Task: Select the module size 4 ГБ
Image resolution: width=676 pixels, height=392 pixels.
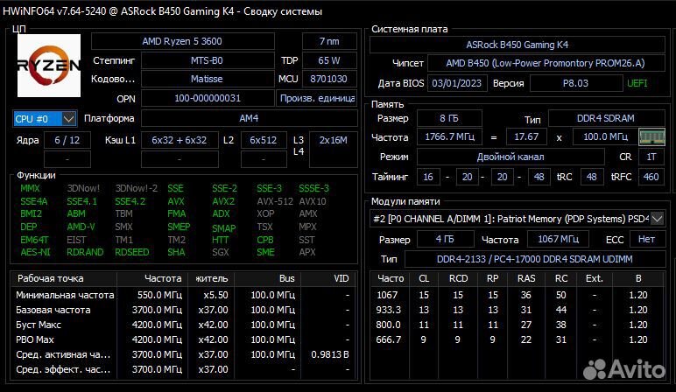Action: pos(445,239)
